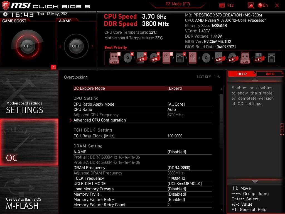Click the scrollbar down arrow in settings list
Viewport: 285px width, 214px height.
(x=221, y=210)
